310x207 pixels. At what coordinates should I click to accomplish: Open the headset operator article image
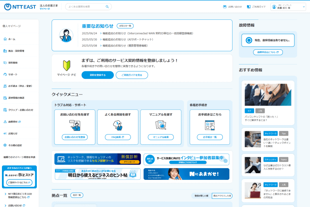[x=268, y=95]
